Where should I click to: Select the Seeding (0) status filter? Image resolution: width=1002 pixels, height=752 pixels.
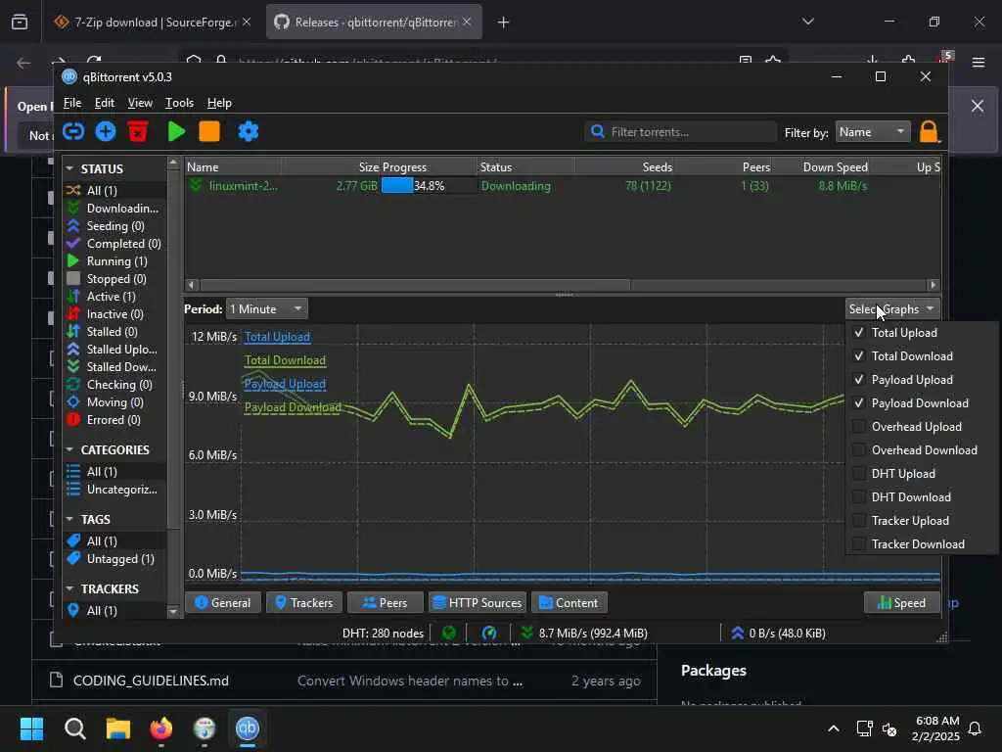click(114, 226)
